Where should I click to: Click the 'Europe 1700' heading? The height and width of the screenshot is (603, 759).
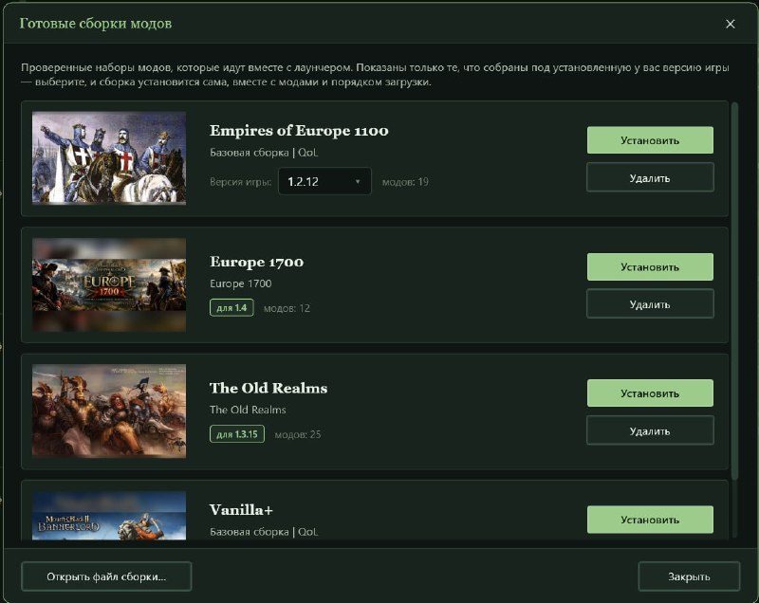(x=256, y=262)
